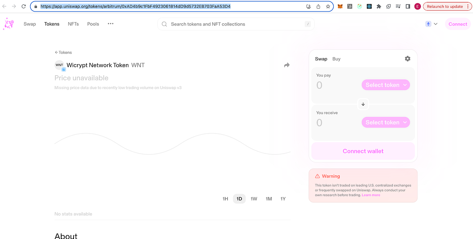Click the browser back arrow
Image resolution: width=473 pixels, height=239 pixels.
click(4, 6)
